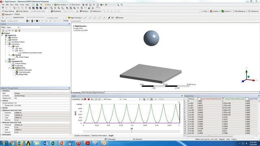The image size is (260, 146).
Task: Switch to Print Preview tab
Action: coord(87,92)
